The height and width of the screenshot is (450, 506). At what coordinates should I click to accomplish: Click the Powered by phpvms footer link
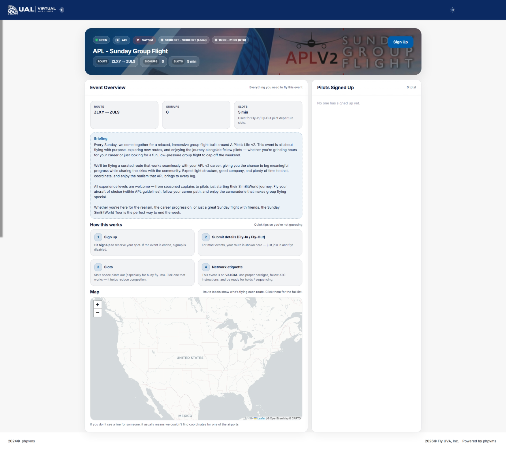tap(479, 441)
